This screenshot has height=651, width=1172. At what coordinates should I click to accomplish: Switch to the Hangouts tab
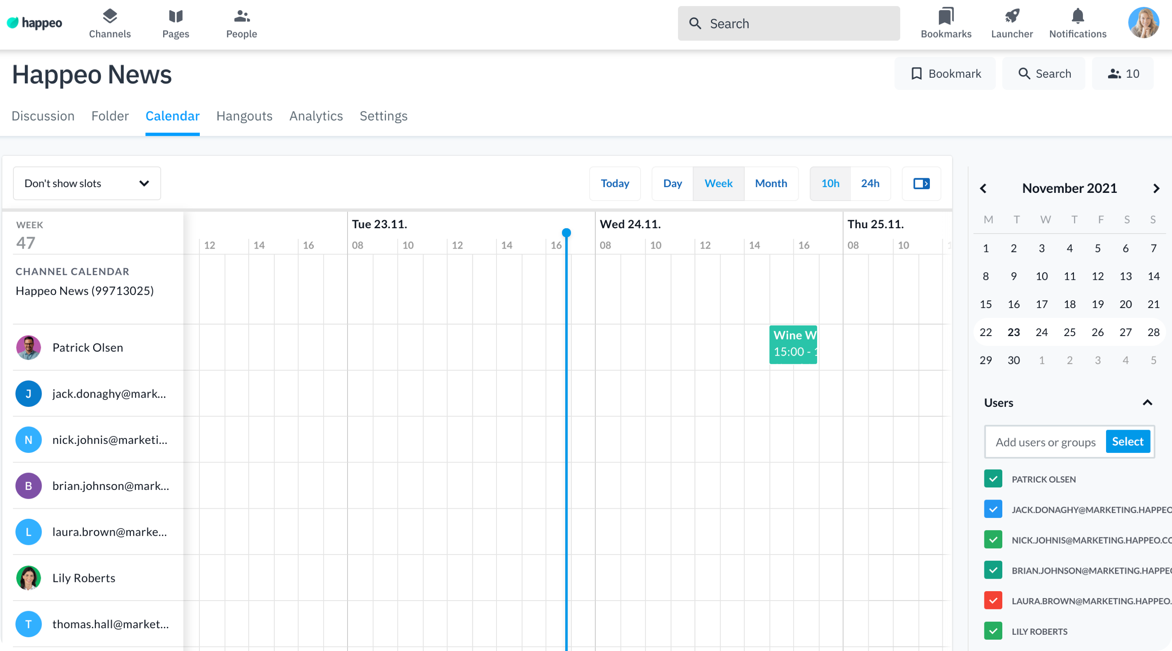[x=244, y=116]
